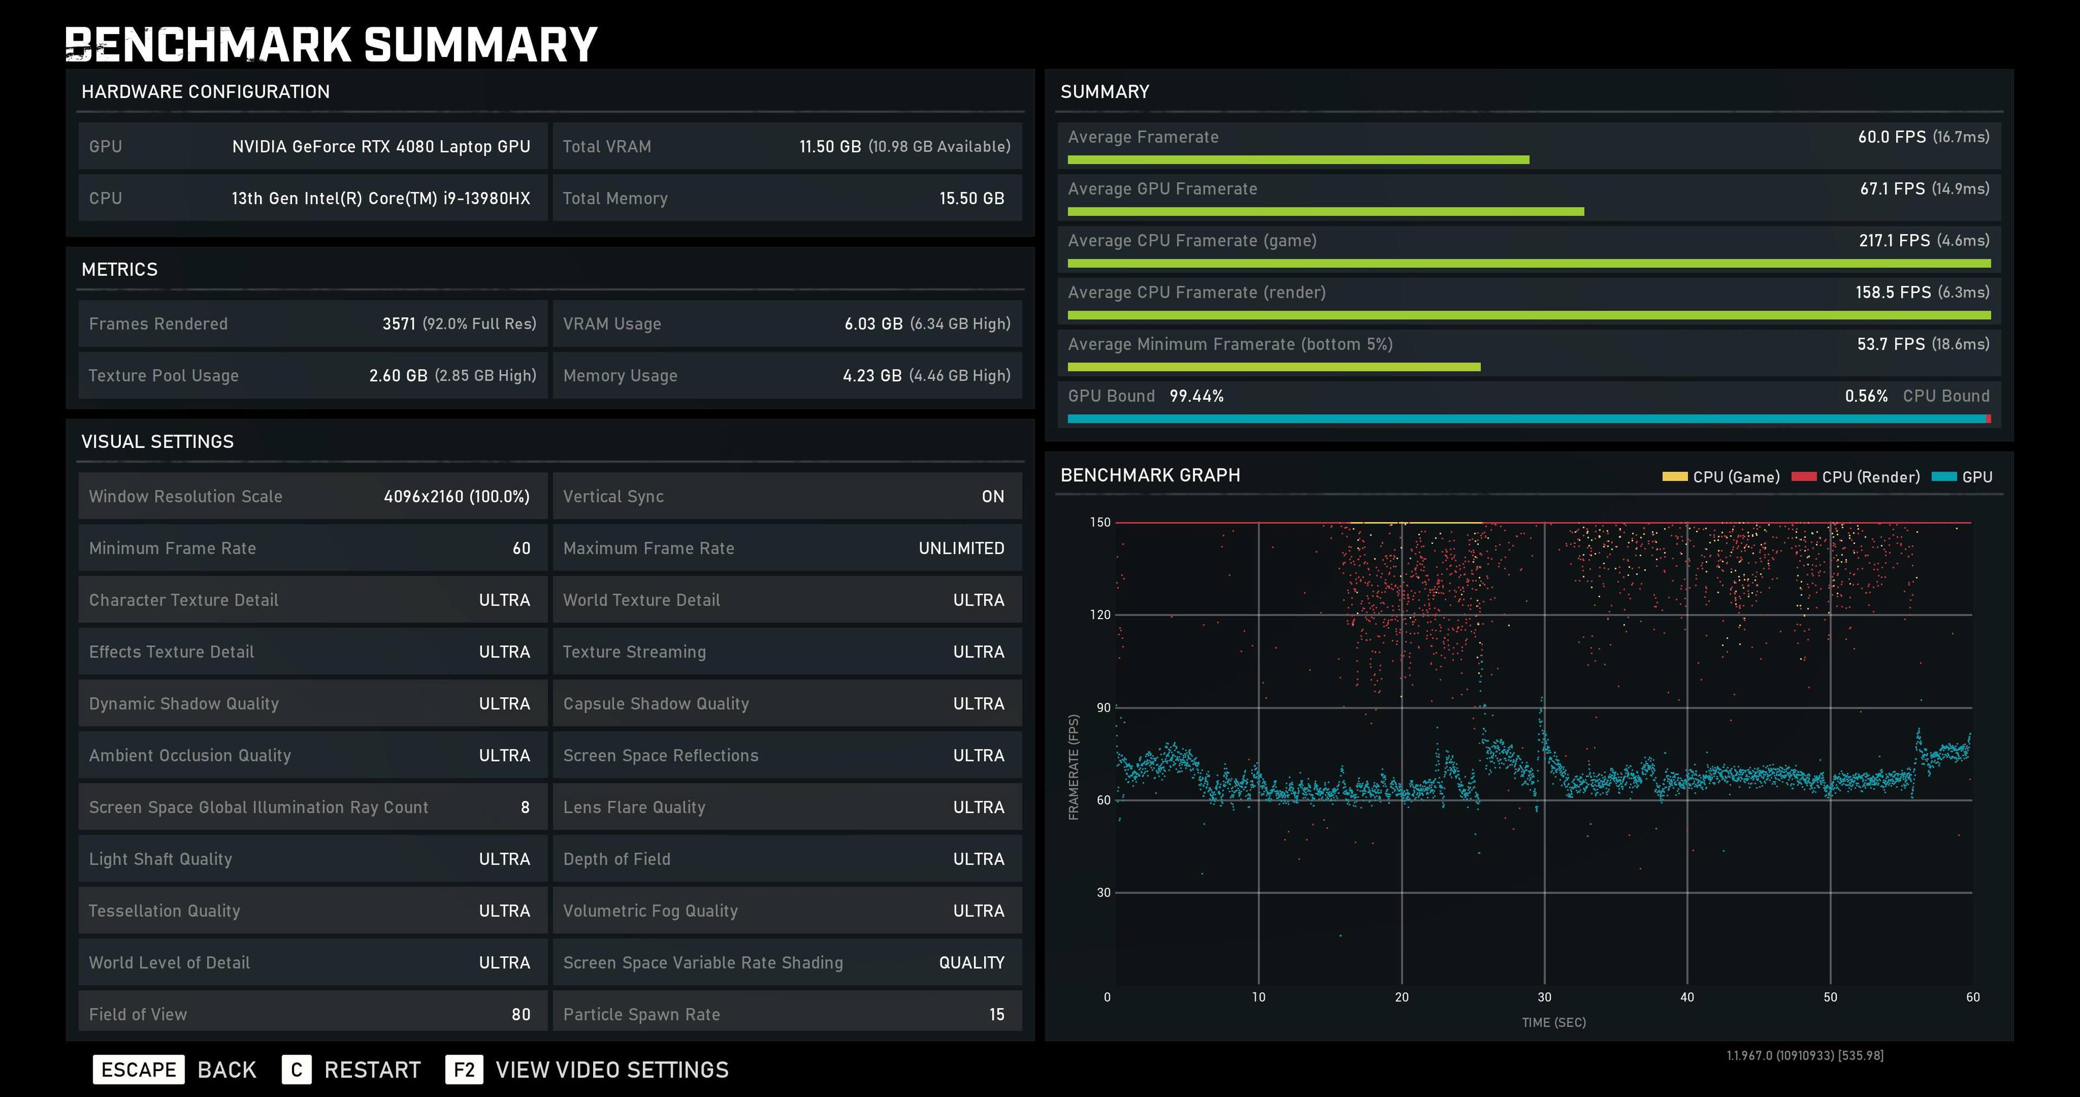The height and width of the screenshot is (1097, 2080).
Task: Select Maximum Frame Rate UNLIMITED row
Action: [x=786, y=548]
